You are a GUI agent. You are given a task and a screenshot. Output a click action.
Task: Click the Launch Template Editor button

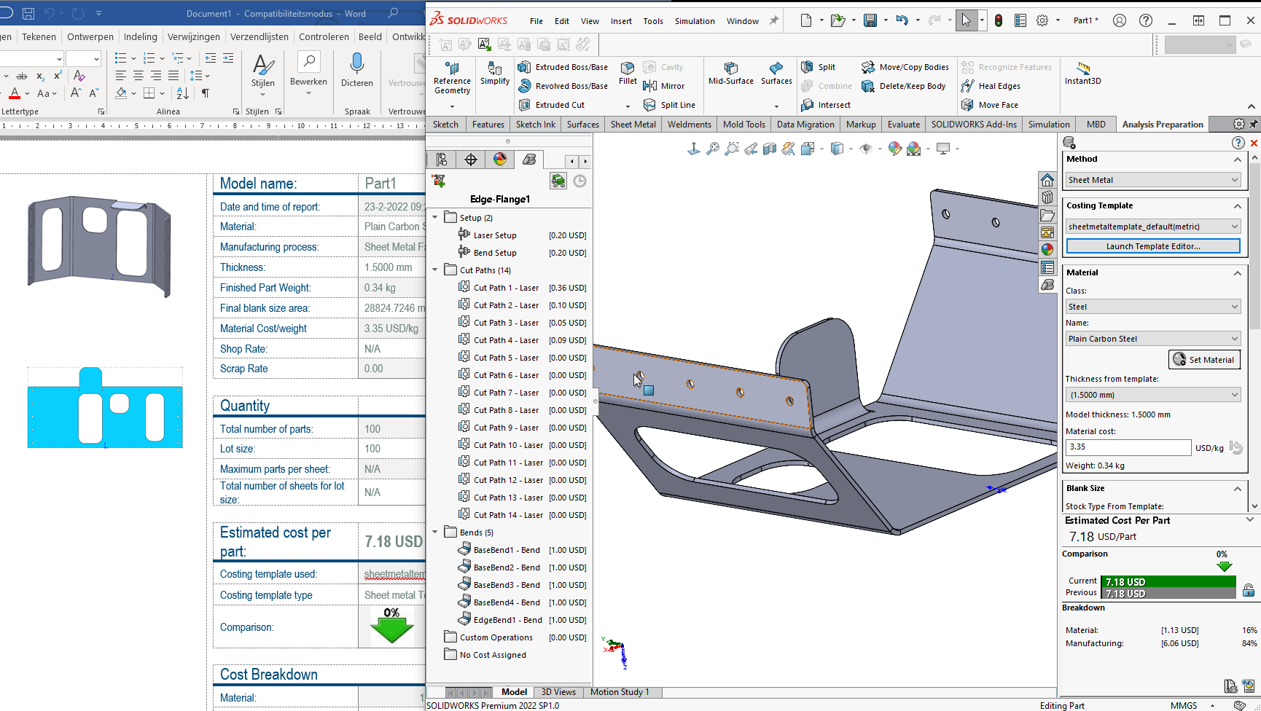point(1153,246)
